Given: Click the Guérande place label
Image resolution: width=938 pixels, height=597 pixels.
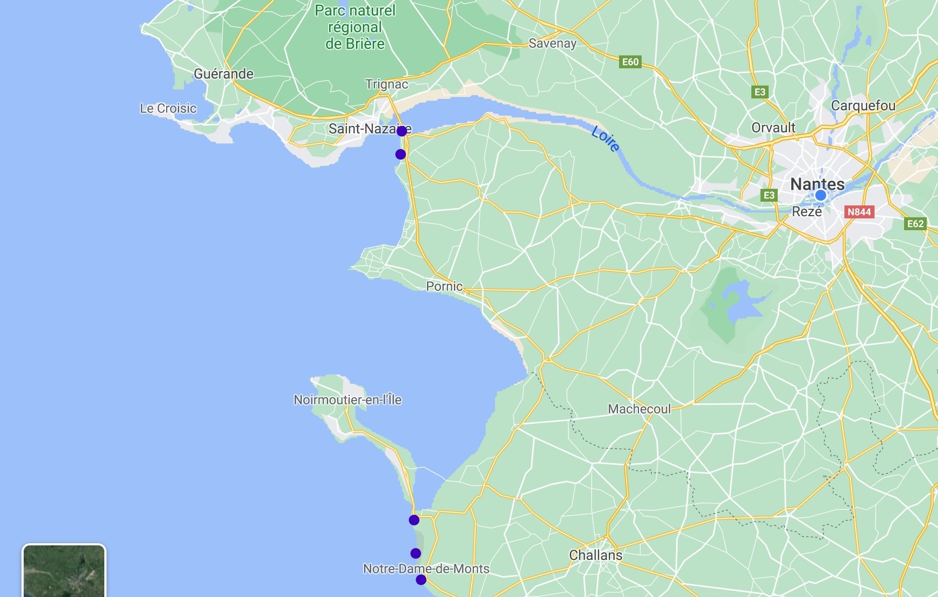Looking at the screenshot, I should tap(224, 74).
